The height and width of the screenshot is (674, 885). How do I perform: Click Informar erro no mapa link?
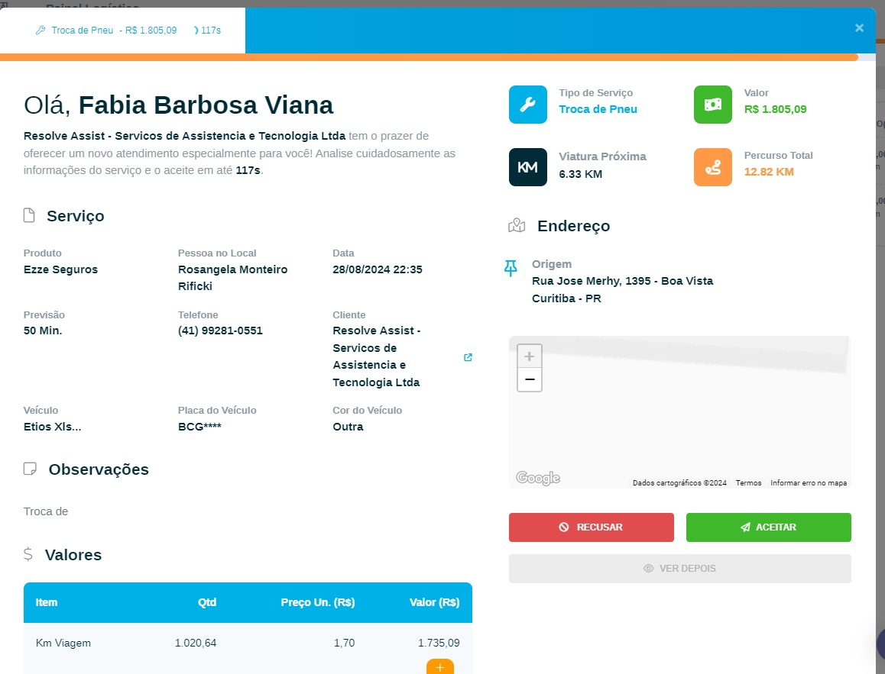pyautogui.click(x=809, y=483)
